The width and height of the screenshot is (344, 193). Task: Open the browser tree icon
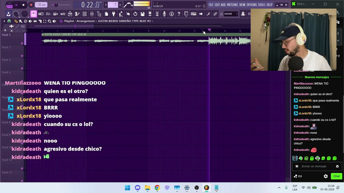(x=99, y=14)
